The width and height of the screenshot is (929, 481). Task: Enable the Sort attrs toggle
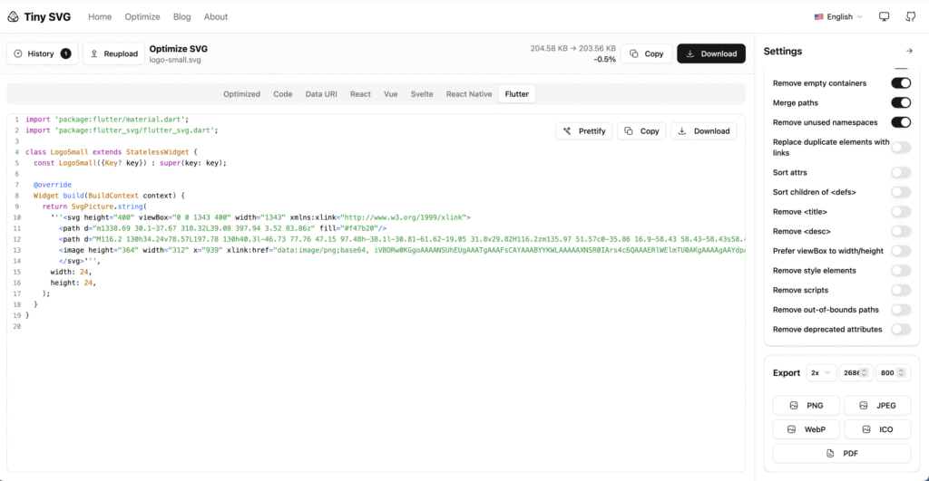(900, 172)
